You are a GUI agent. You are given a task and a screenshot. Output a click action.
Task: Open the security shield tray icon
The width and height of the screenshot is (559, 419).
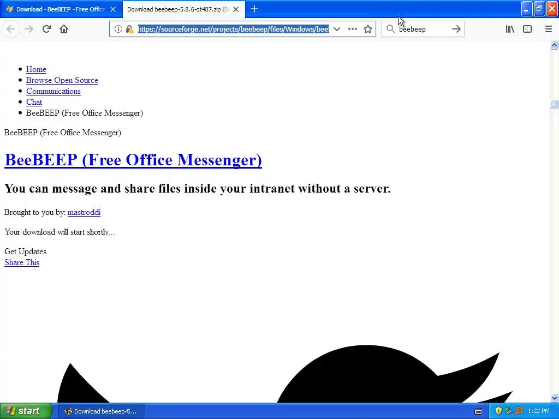(x=498, y=411)
